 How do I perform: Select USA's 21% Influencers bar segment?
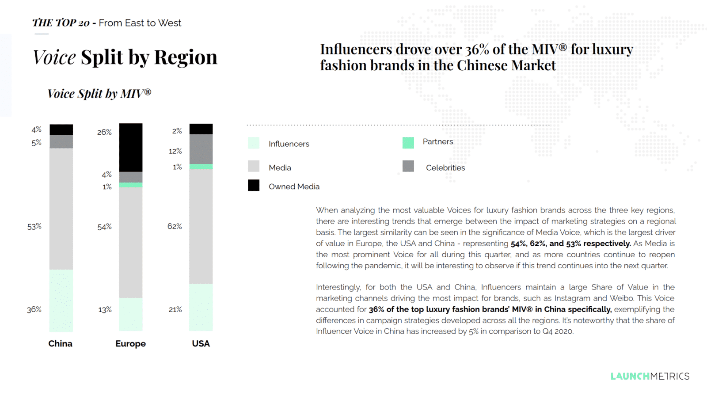tap(201, 307)
